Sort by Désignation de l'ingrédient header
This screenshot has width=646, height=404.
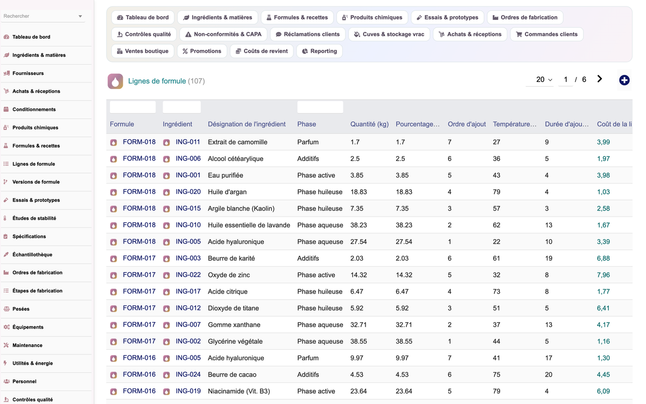pos(247,124)
